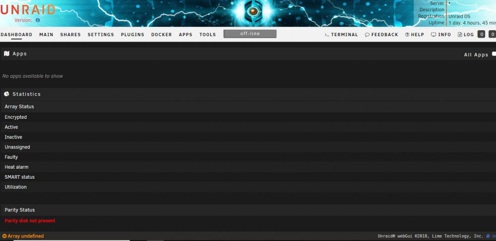This screenshot has height=241, width=496.
Task: Open the Tools tab
Action: pyautogui.click(x=207, y=35)
